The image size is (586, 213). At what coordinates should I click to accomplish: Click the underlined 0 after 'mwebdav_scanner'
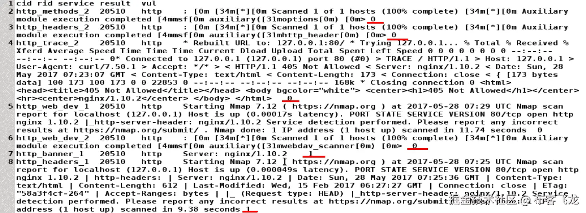coord(415,146)
